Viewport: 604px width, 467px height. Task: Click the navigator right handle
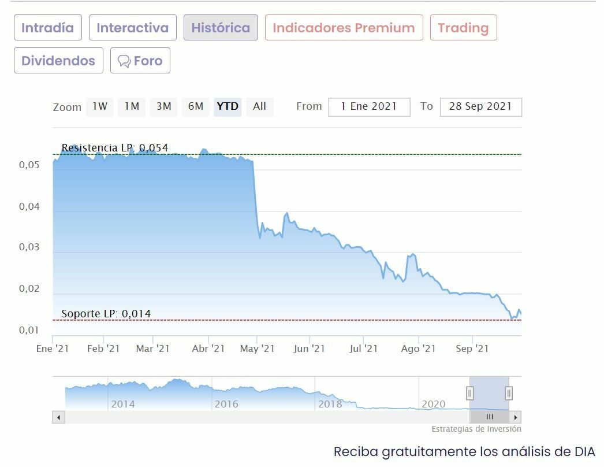(509, 394)
